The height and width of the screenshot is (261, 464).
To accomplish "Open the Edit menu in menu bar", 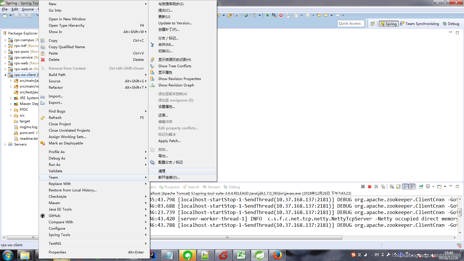I will [15, 9].
